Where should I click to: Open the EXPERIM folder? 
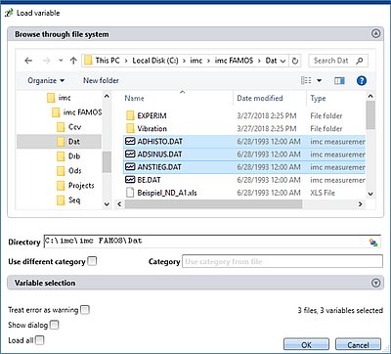tap(146, 115)
